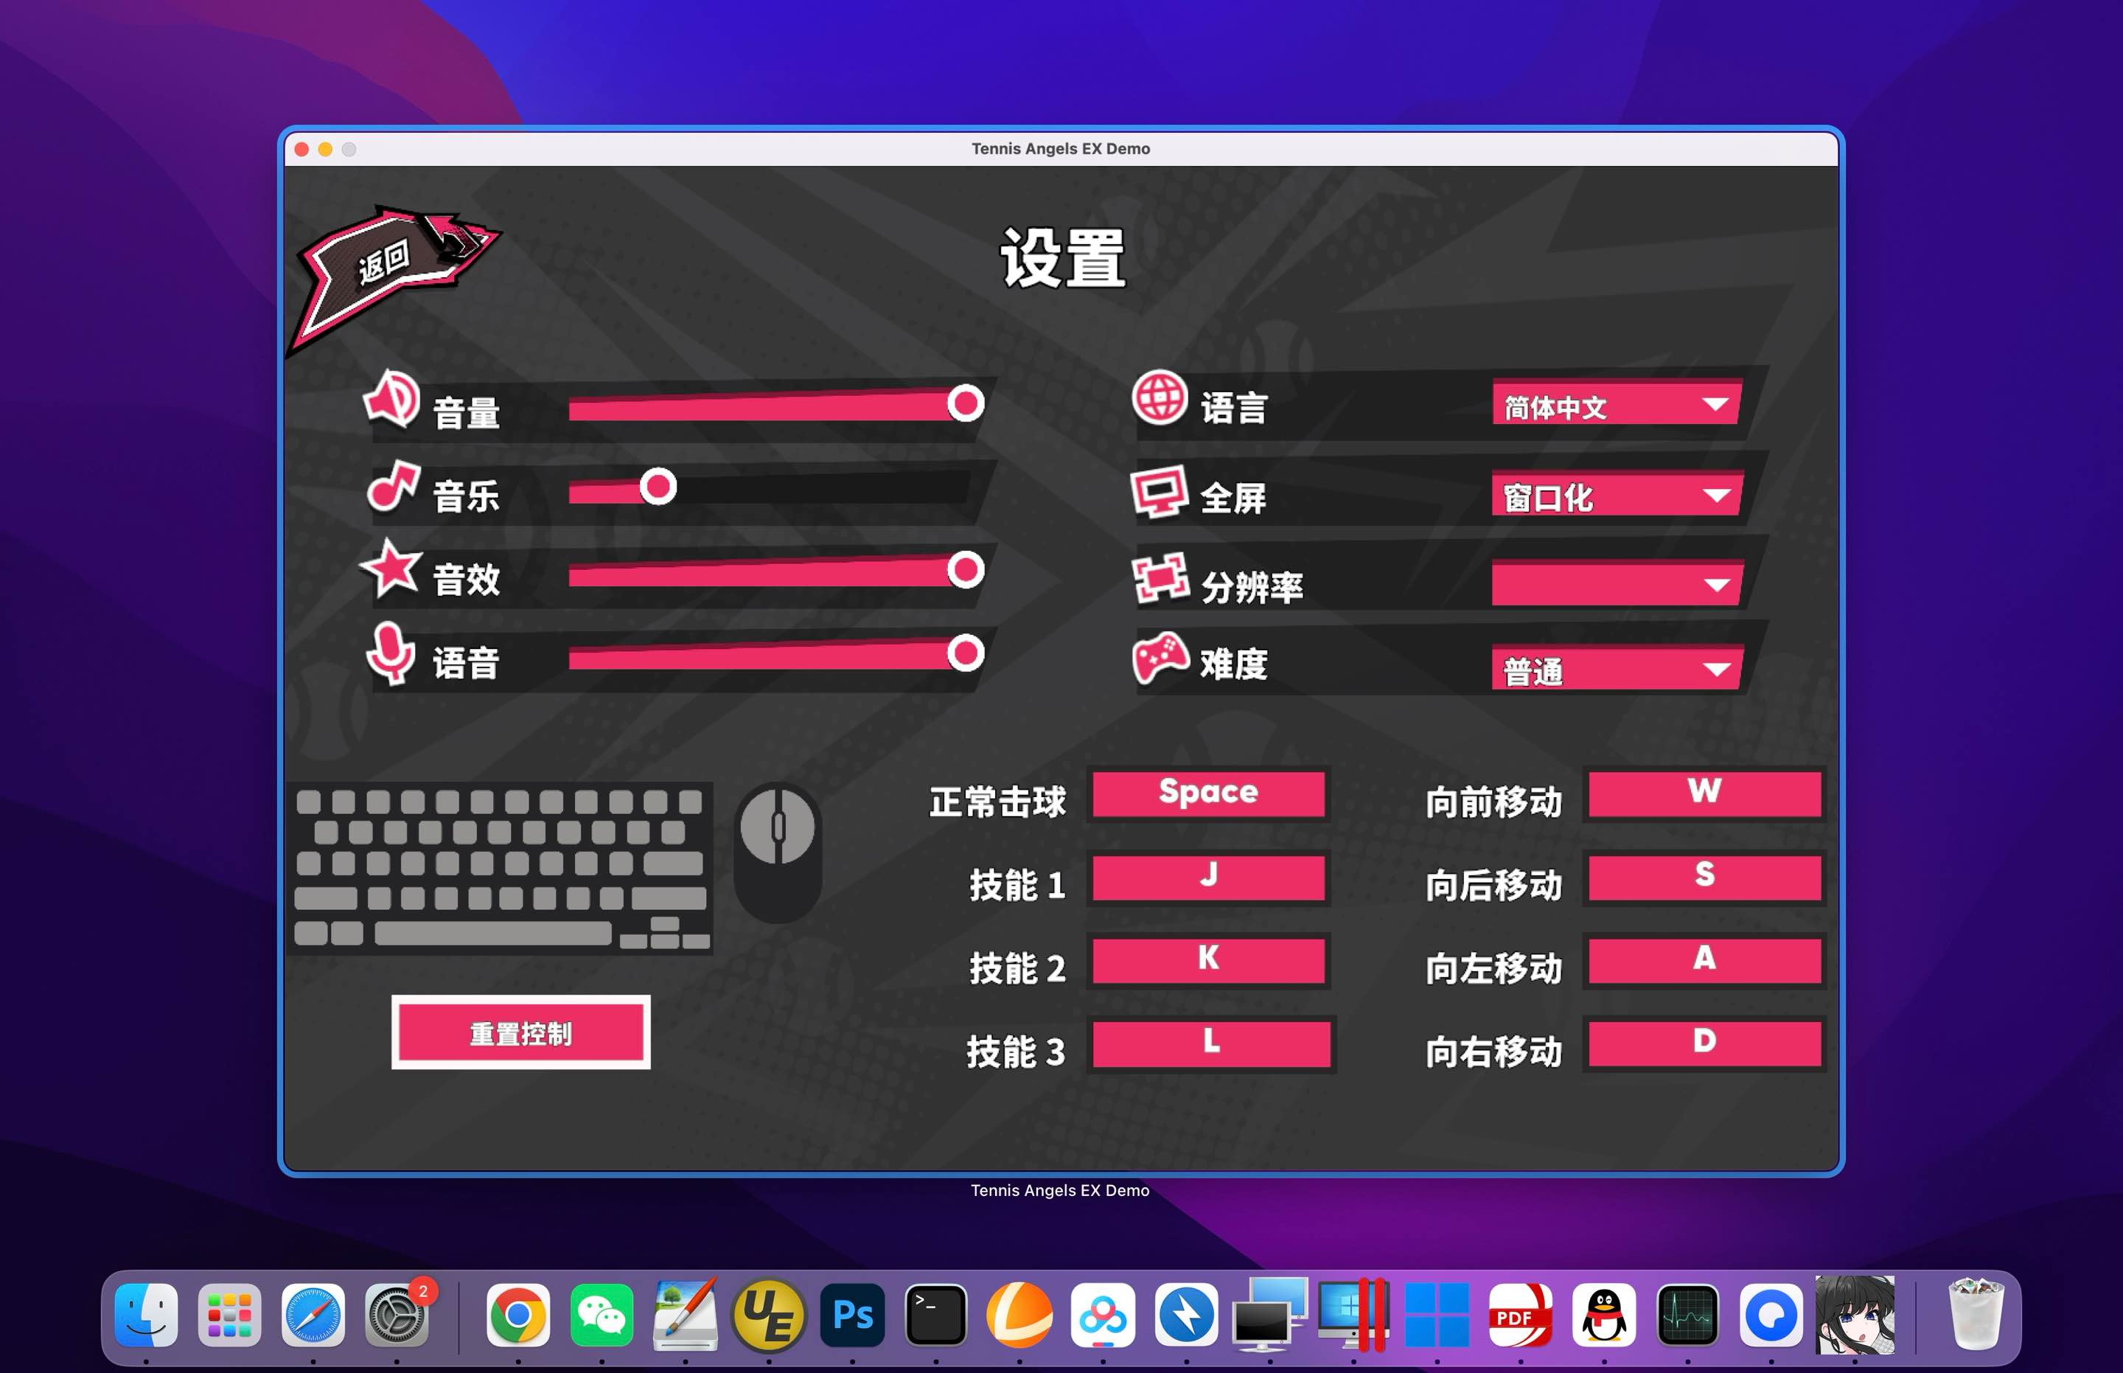This screenshot has width=2123, height=1373.
Task: Rebind 正常击球 by clicking Space key
Action: click(x=1207, y=793)
